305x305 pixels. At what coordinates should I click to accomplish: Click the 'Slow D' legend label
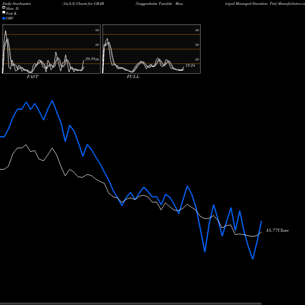tap(12, 9)
